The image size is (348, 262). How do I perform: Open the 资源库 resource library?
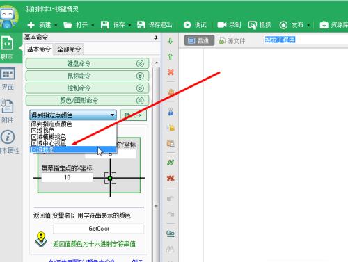(x=334, y=25)
